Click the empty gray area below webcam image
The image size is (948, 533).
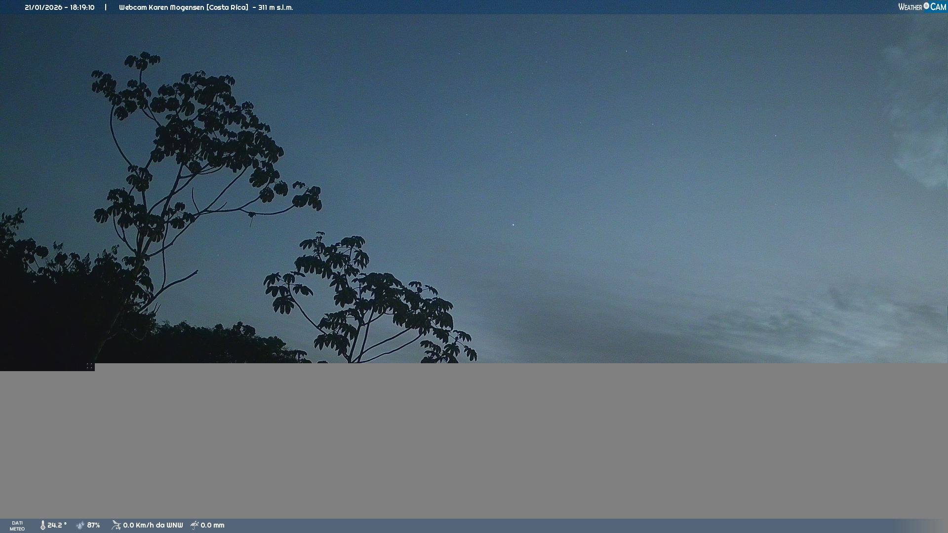(x=474, y=444)
